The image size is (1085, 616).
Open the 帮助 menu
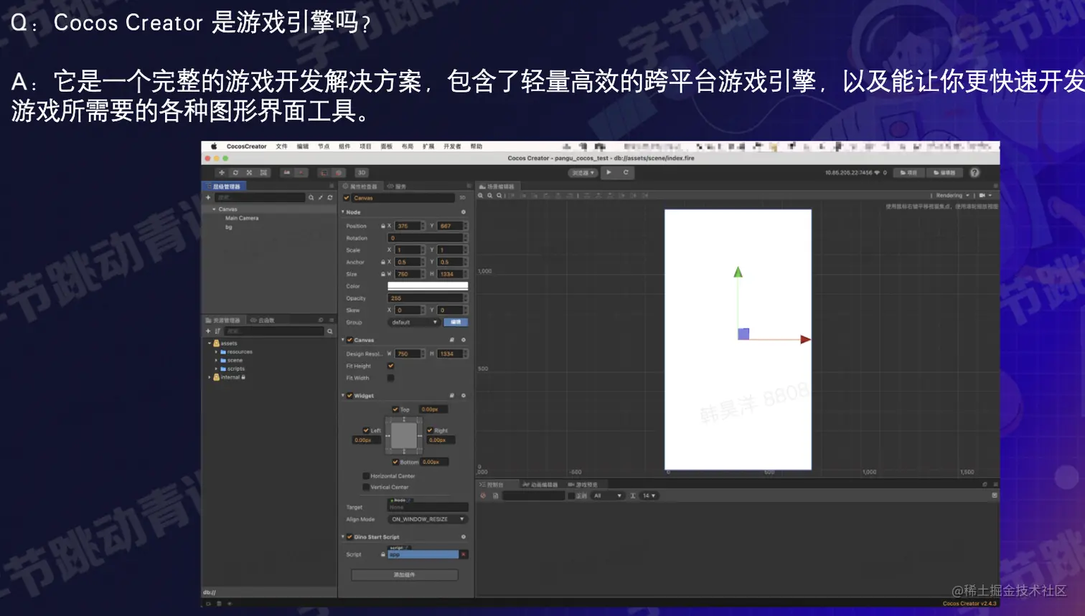click(x=476, y=146)
